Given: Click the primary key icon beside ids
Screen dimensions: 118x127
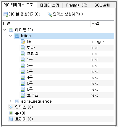Looking at the screenshot, I should click(23, 42).
